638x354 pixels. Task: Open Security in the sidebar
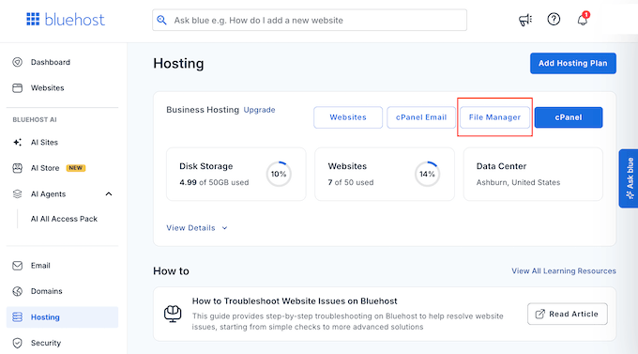pos(46,343)
